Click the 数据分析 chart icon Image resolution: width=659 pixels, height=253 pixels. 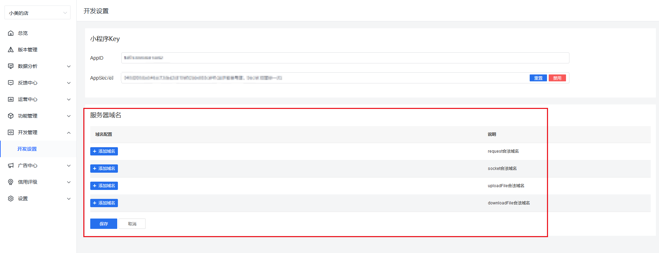coord(11,66)
